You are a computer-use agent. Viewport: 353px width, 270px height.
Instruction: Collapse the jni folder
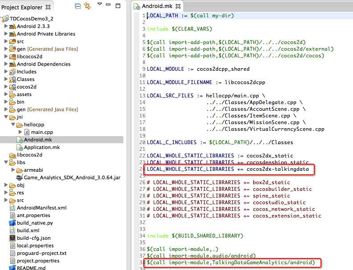pos(6,117)
